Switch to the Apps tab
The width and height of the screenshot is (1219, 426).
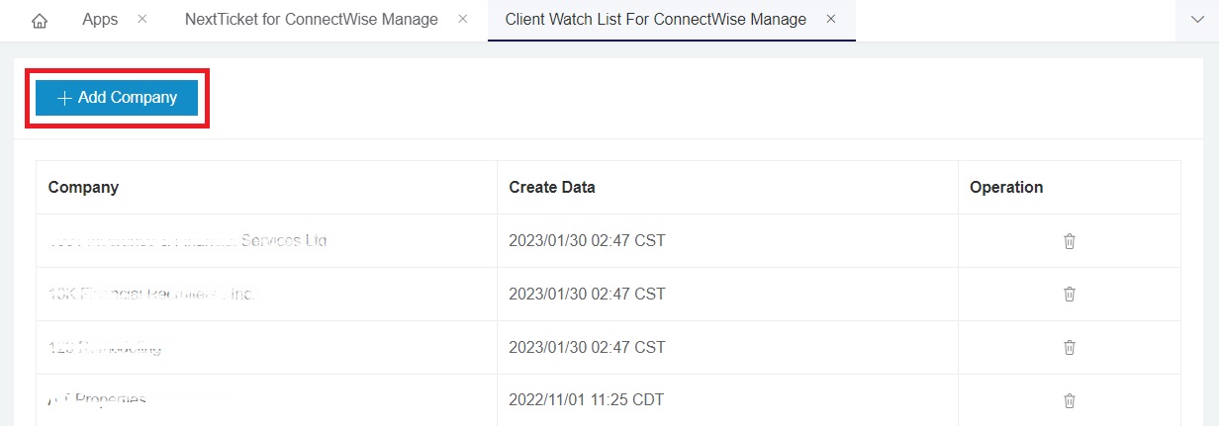[x=100, y=20]
